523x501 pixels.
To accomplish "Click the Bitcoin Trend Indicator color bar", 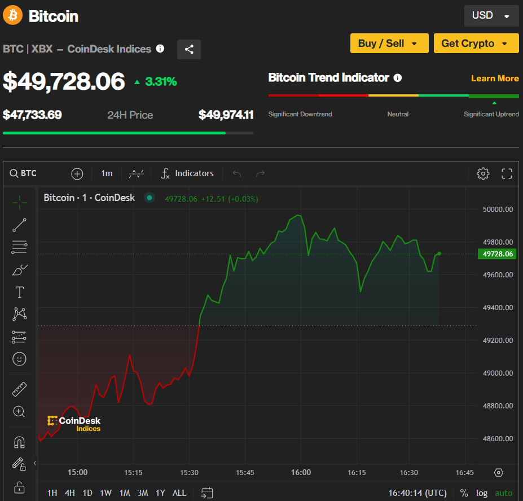I will 394,96.
